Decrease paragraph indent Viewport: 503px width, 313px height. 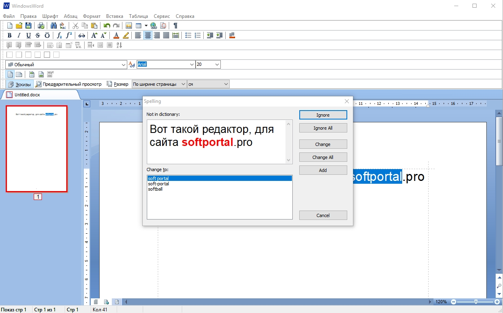[x=210, y=35]
